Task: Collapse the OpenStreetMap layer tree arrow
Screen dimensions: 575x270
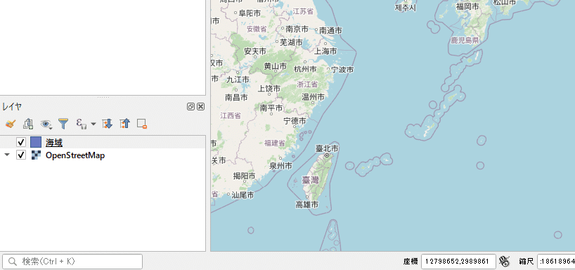Action: pos(6,155)
